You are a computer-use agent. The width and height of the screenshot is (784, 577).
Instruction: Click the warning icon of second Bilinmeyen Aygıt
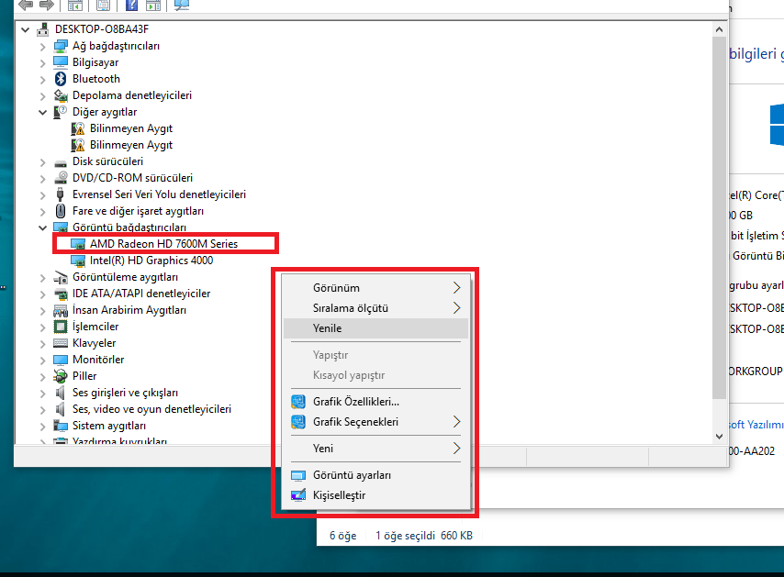pyautogui.click(x=78, y=145)
